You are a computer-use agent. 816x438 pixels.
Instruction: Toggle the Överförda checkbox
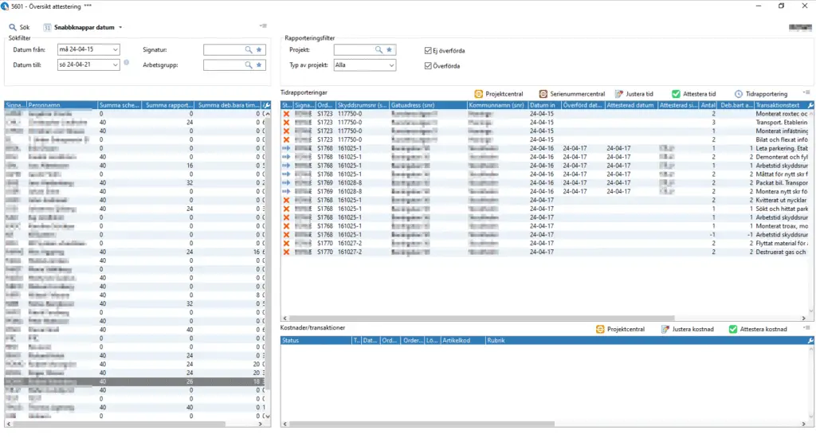(x=430, y=65)
